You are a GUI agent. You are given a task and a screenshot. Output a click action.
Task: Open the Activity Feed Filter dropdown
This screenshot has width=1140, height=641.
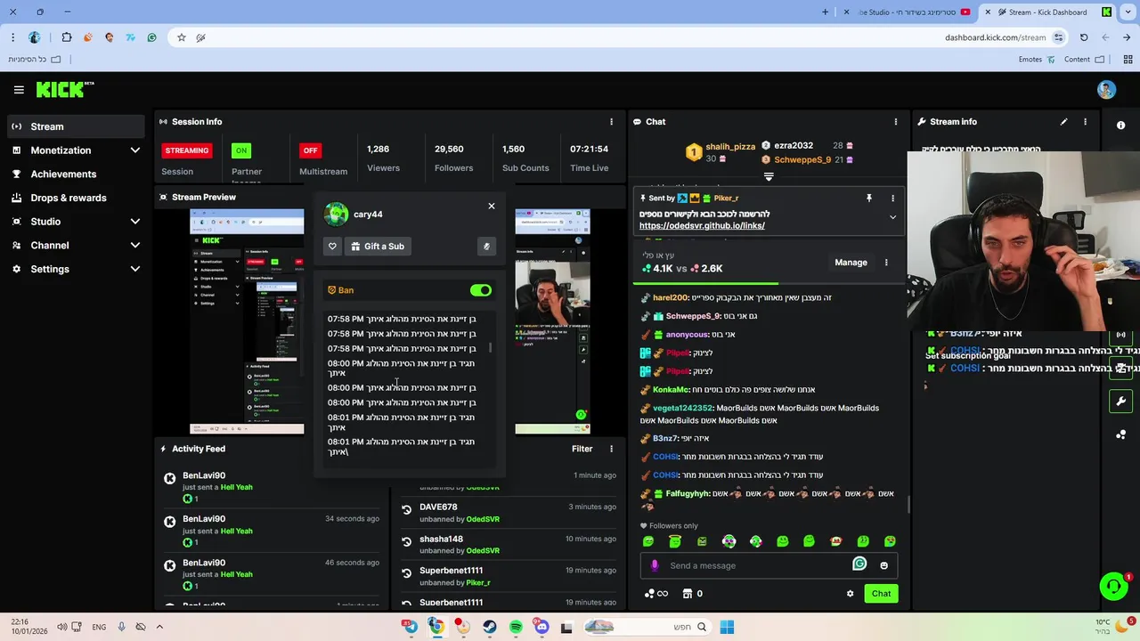(582, 449)
